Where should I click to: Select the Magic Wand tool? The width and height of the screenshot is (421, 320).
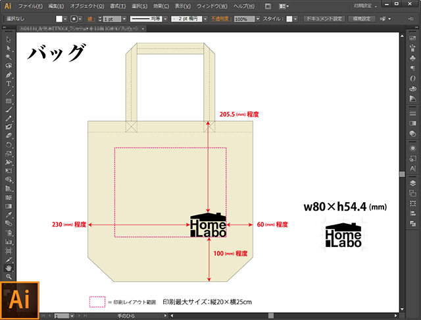[x=9, y=57]
